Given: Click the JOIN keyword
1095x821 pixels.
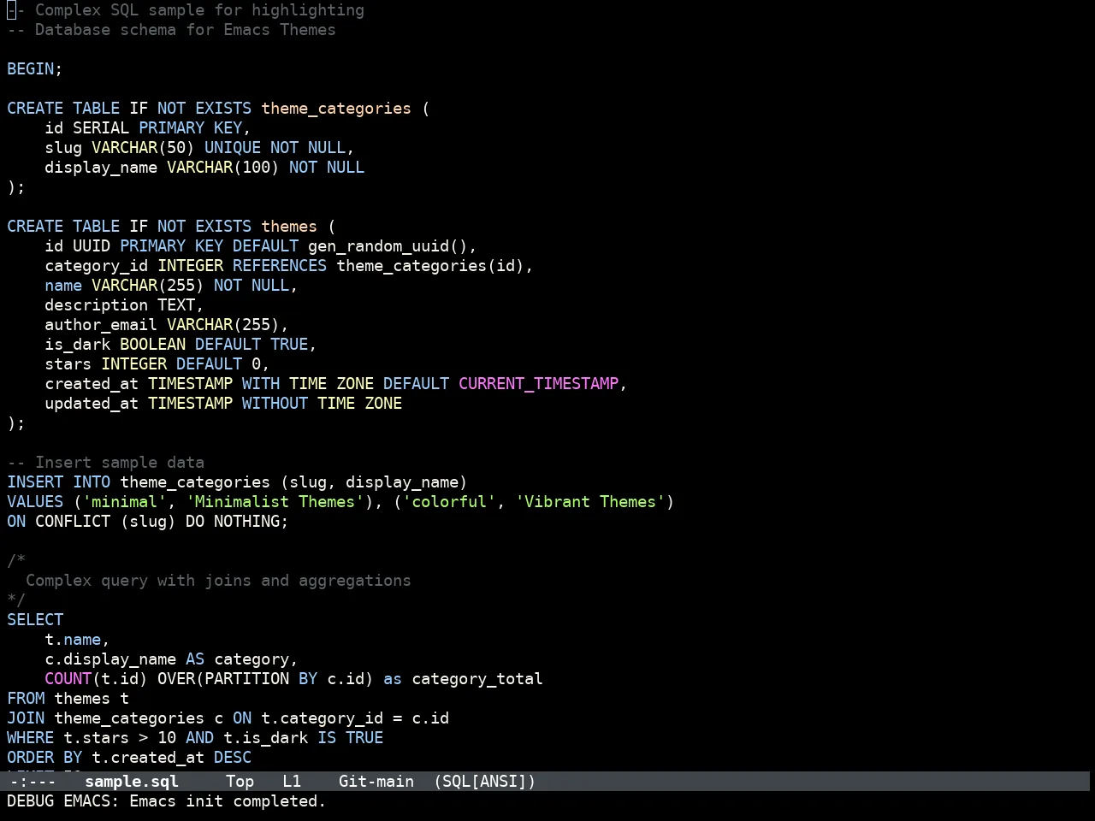Looking at the screenshot, I should (26, 718).
